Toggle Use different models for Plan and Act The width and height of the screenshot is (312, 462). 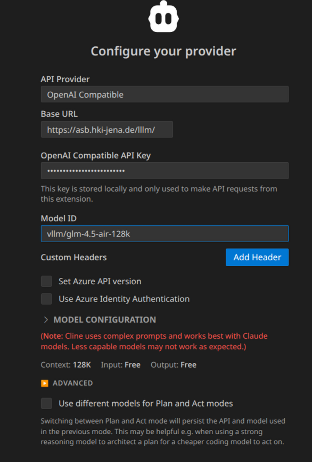tap(46, 404)
